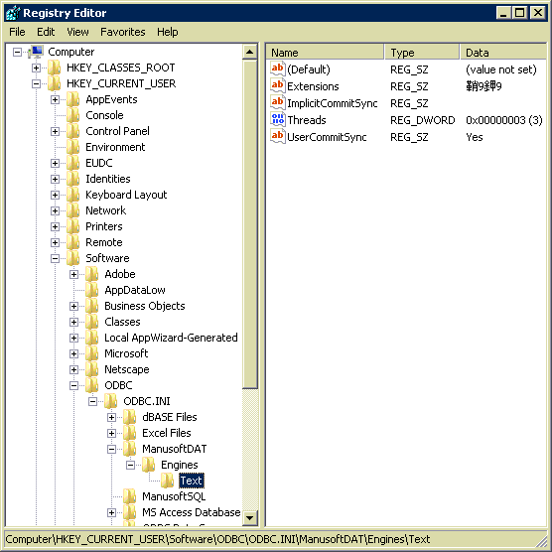Click the (Default) string value icon
Screen dimensions: 552x552
277,69
